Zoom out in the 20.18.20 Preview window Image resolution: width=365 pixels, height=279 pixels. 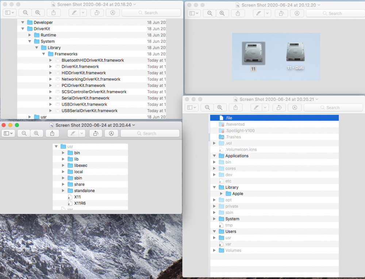tap(26, 12)
